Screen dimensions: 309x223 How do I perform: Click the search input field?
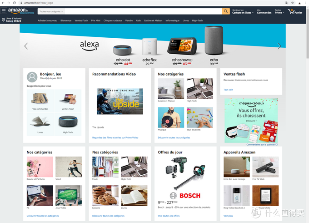click(143, 11)
